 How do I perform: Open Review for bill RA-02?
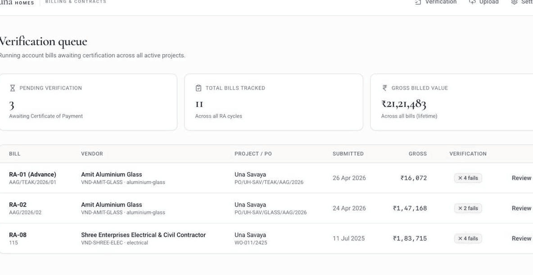[x=521, y=208]
